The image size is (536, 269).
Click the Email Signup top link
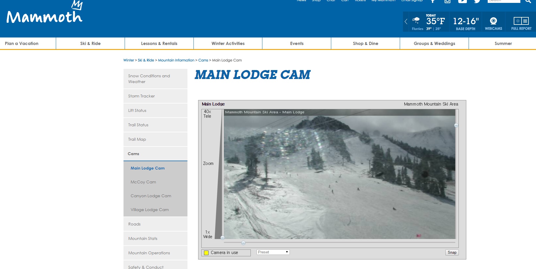[412, 1]
